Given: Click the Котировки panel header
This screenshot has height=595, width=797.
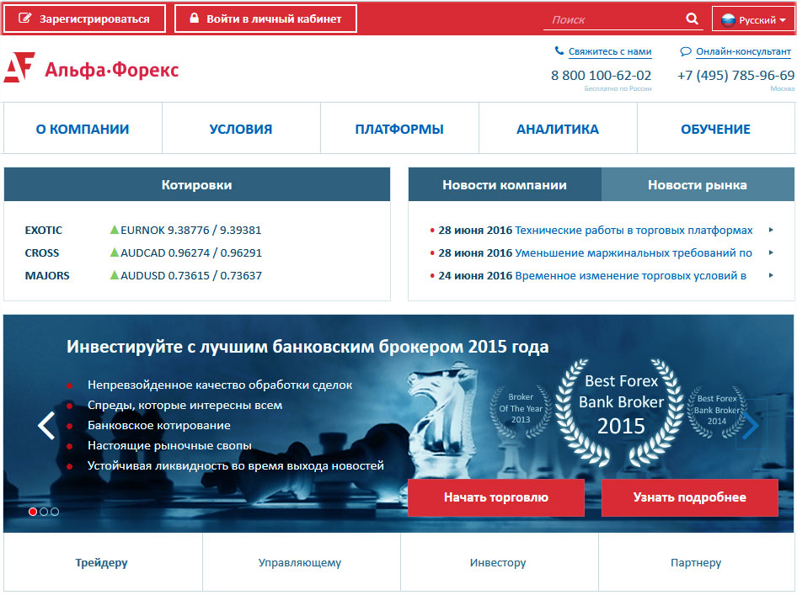Looking at the screenshot, I should (196, 185).
